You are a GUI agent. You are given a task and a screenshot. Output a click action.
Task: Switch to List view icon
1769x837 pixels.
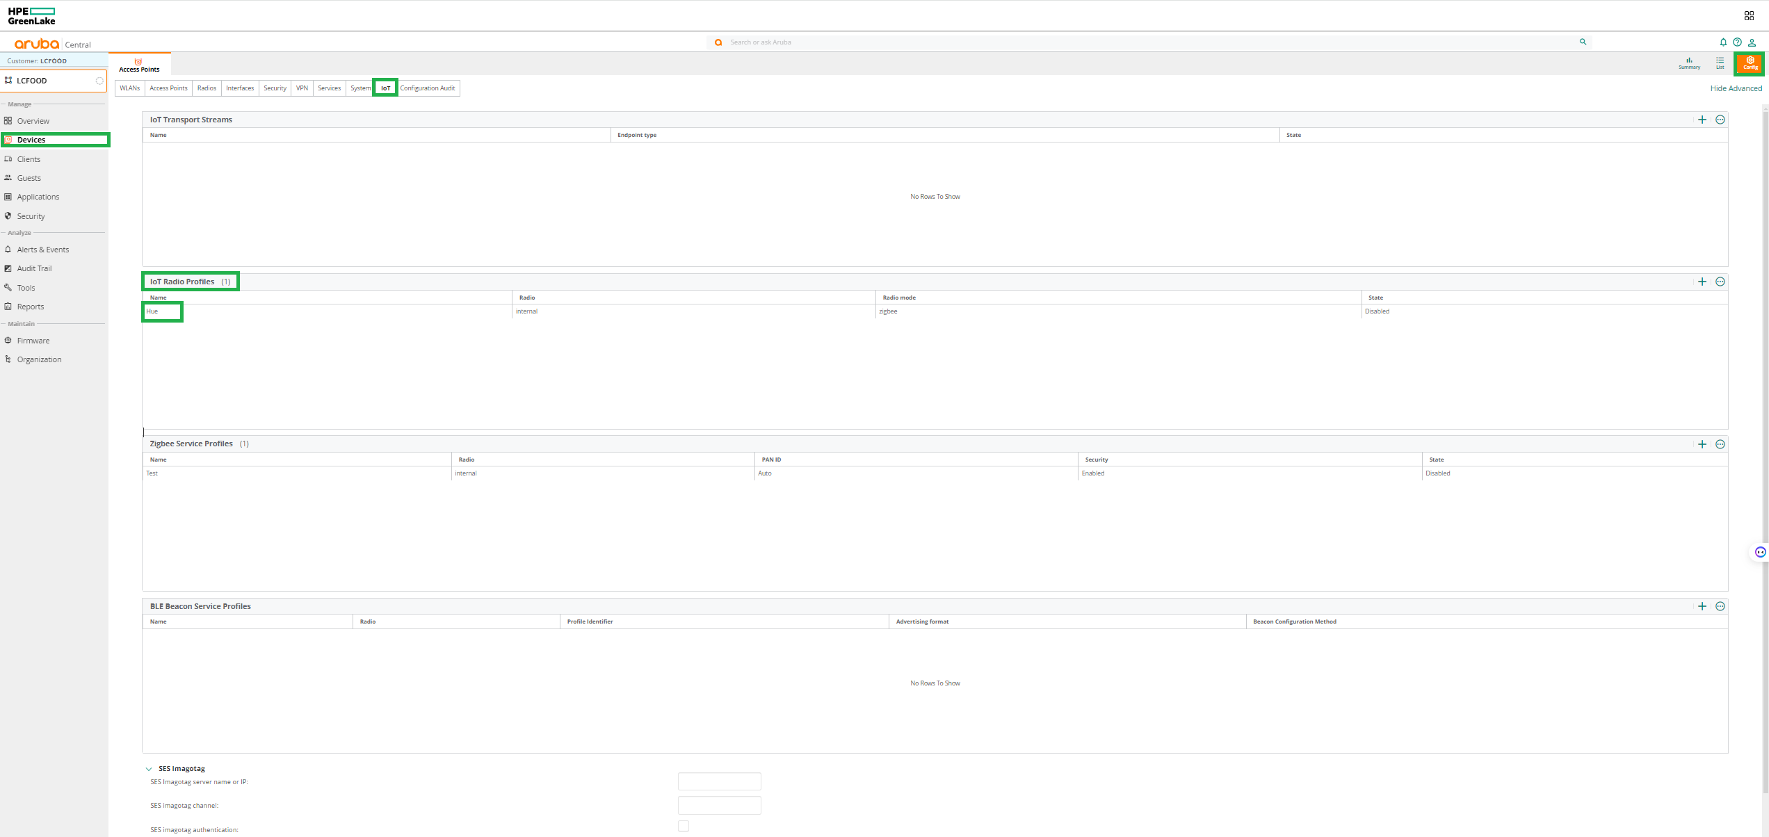pyautogui.click(x=1720, y=63)
